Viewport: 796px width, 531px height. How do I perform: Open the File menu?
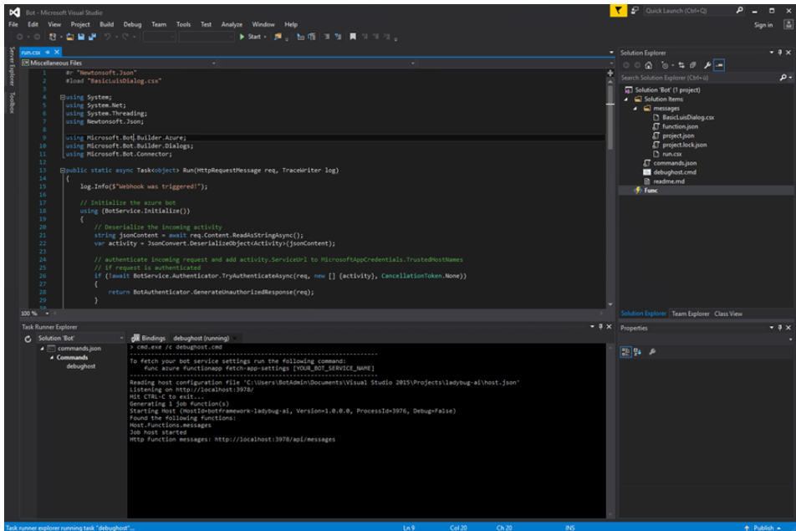click(x=13, y=24)
